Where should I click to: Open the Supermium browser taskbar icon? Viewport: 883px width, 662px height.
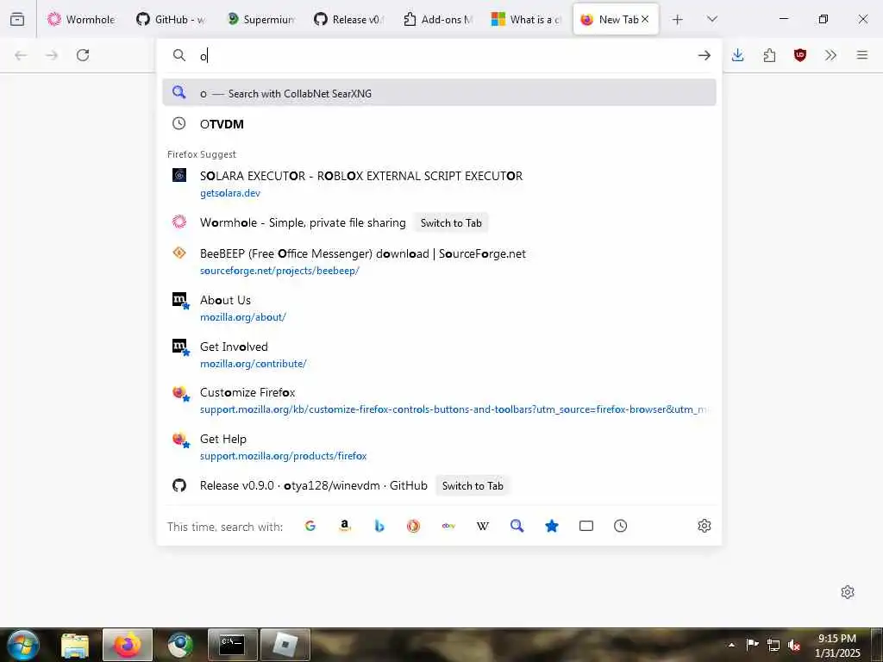coord(180,645)
